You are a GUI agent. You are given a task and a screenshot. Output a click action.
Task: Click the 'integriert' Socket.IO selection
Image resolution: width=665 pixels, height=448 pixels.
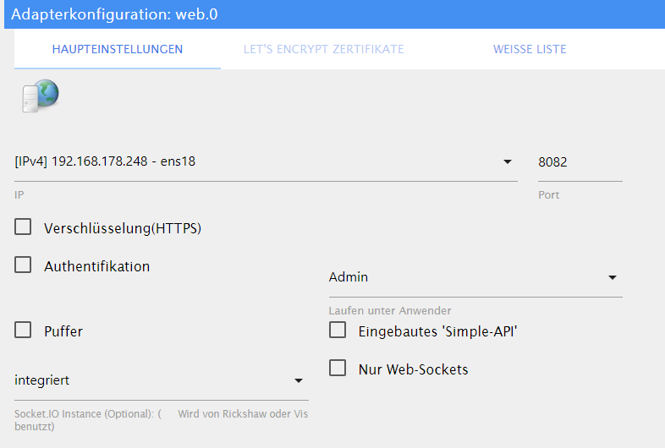[152, 380]
